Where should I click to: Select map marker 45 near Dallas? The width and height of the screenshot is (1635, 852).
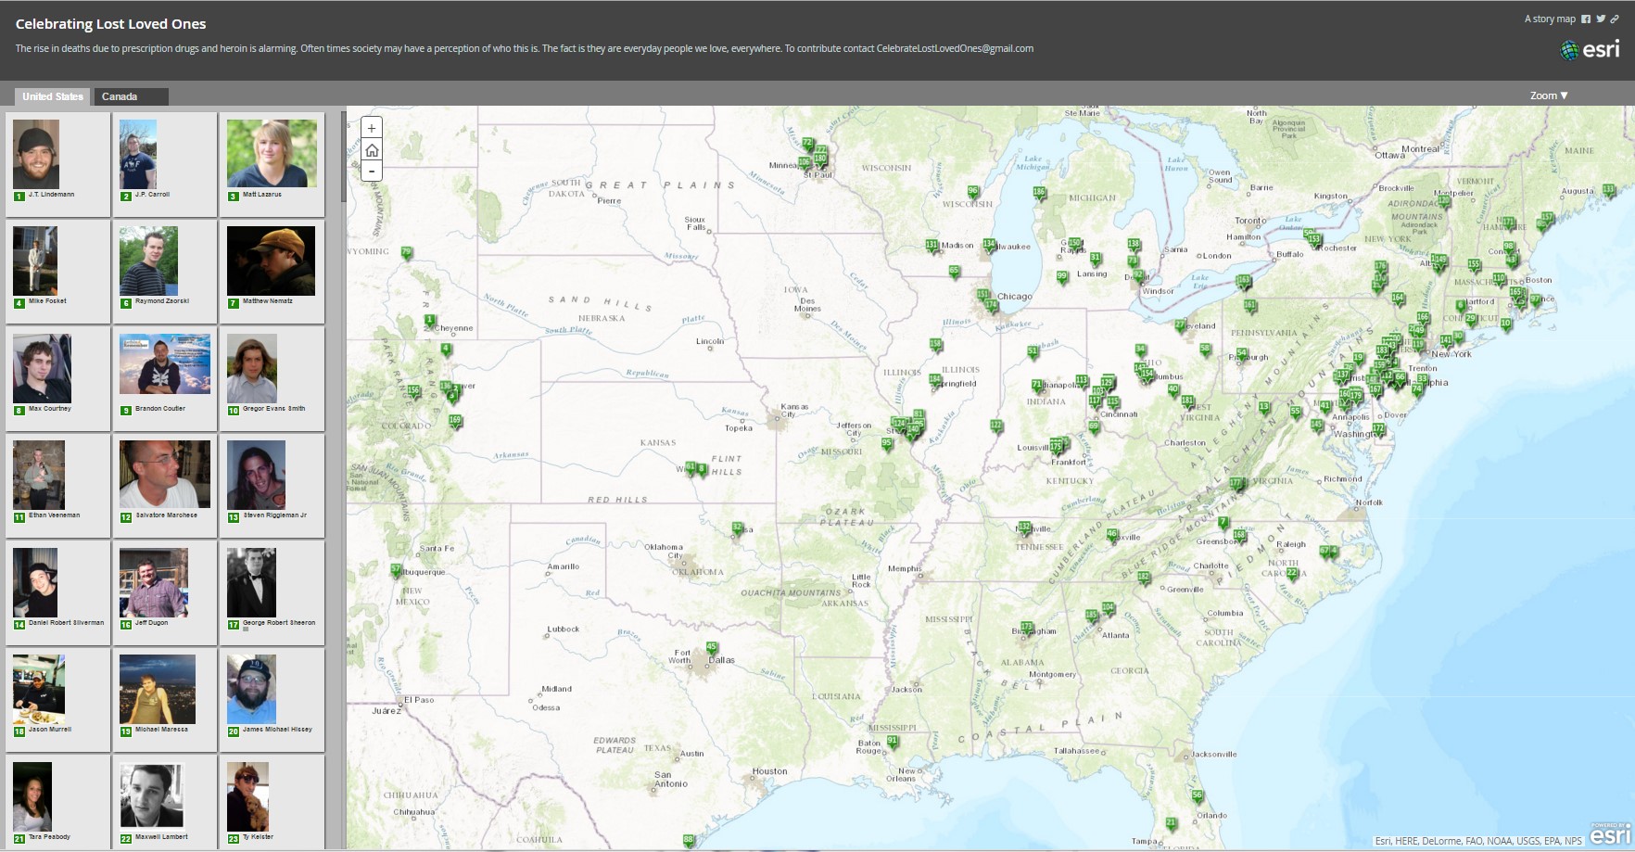tap(712, 648)
